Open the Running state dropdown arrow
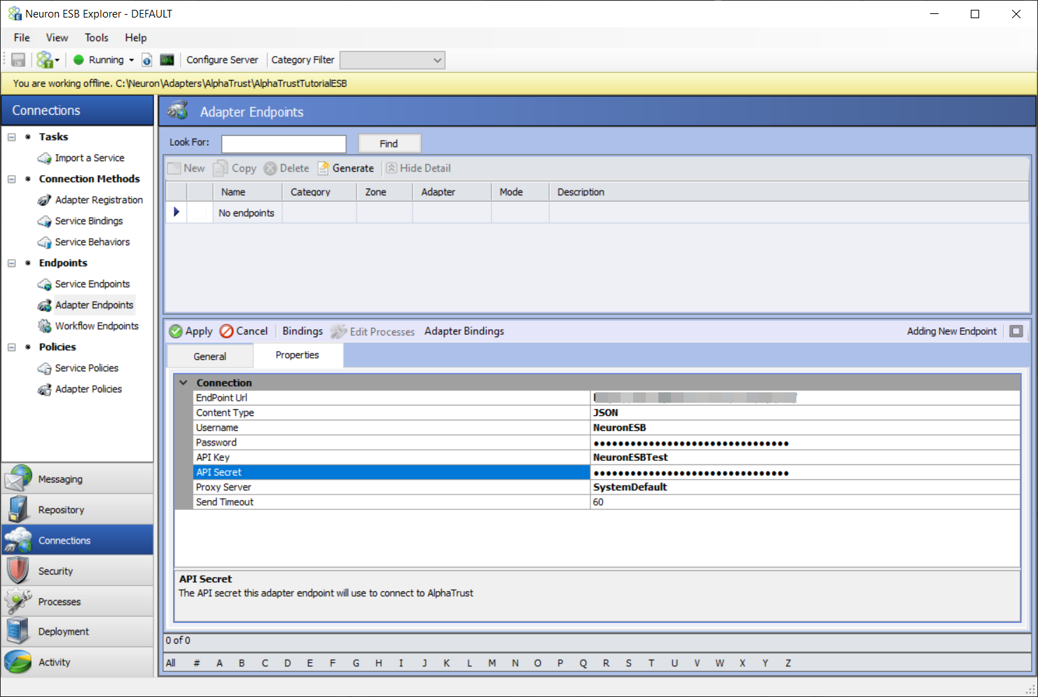 pyautogui.click(x=131, y=60)
